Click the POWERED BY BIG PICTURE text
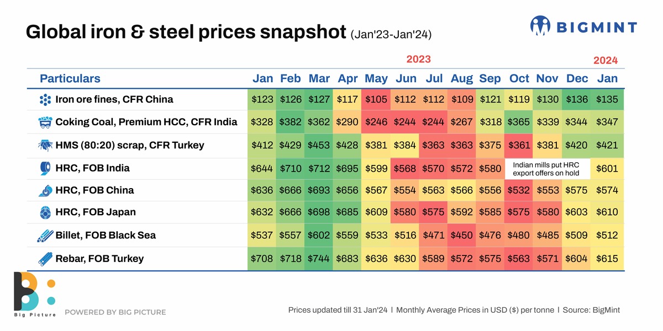 (115, 312)
